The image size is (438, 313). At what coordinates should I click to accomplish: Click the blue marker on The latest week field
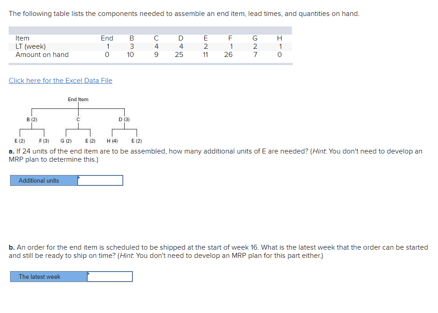pyautogui.click(x=89, y=273)
